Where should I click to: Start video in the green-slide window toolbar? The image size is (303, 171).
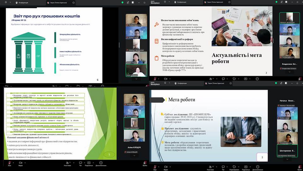tap(20, 163)
